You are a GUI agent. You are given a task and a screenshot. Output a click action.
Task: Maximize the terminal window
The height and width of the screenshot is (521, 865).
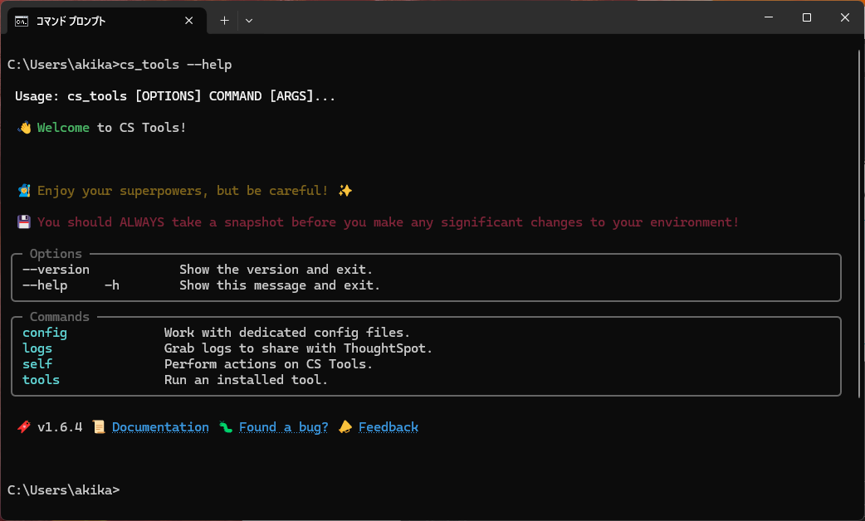click(x=806, y=18)
